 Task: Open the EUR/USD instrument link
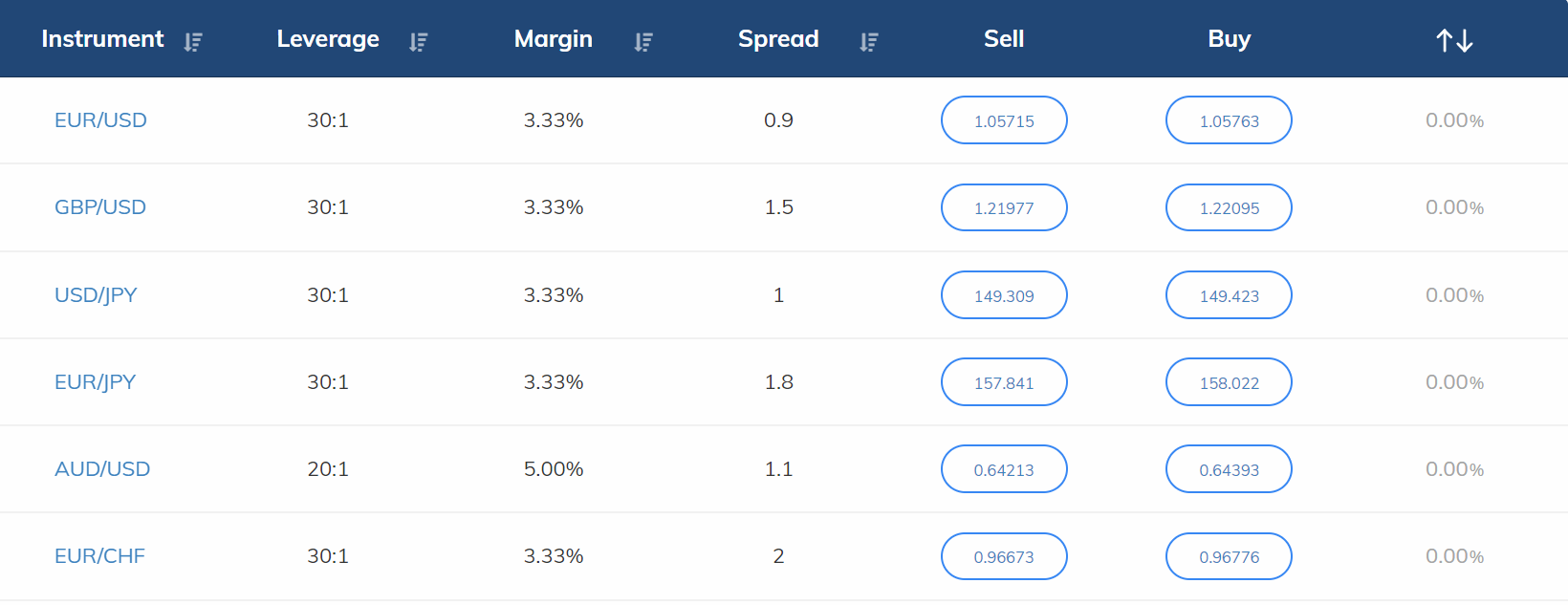point(100,120)
